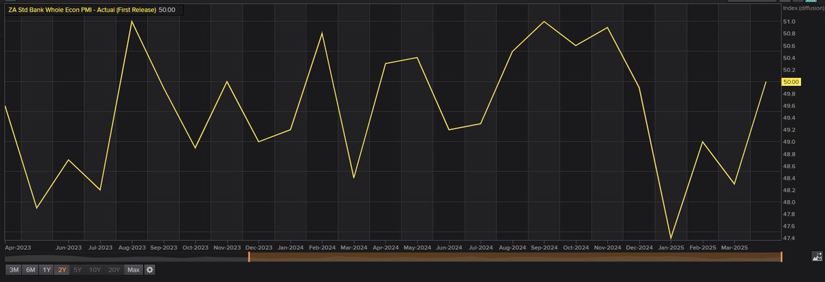Click the Aug-2023 x-axis label
This screenshot has width=825, height=282.
click(x=132, y=246)
